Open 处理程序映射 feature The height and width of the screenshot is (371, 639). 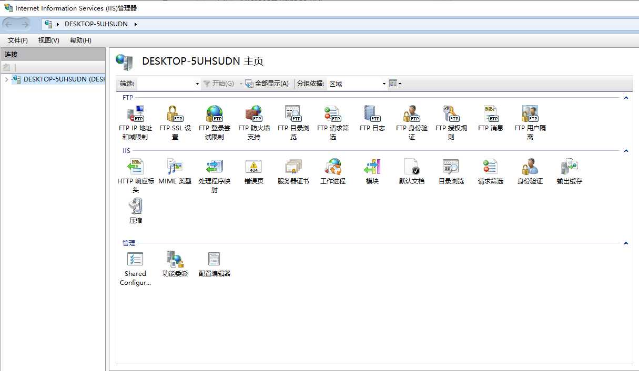point(214,176)
